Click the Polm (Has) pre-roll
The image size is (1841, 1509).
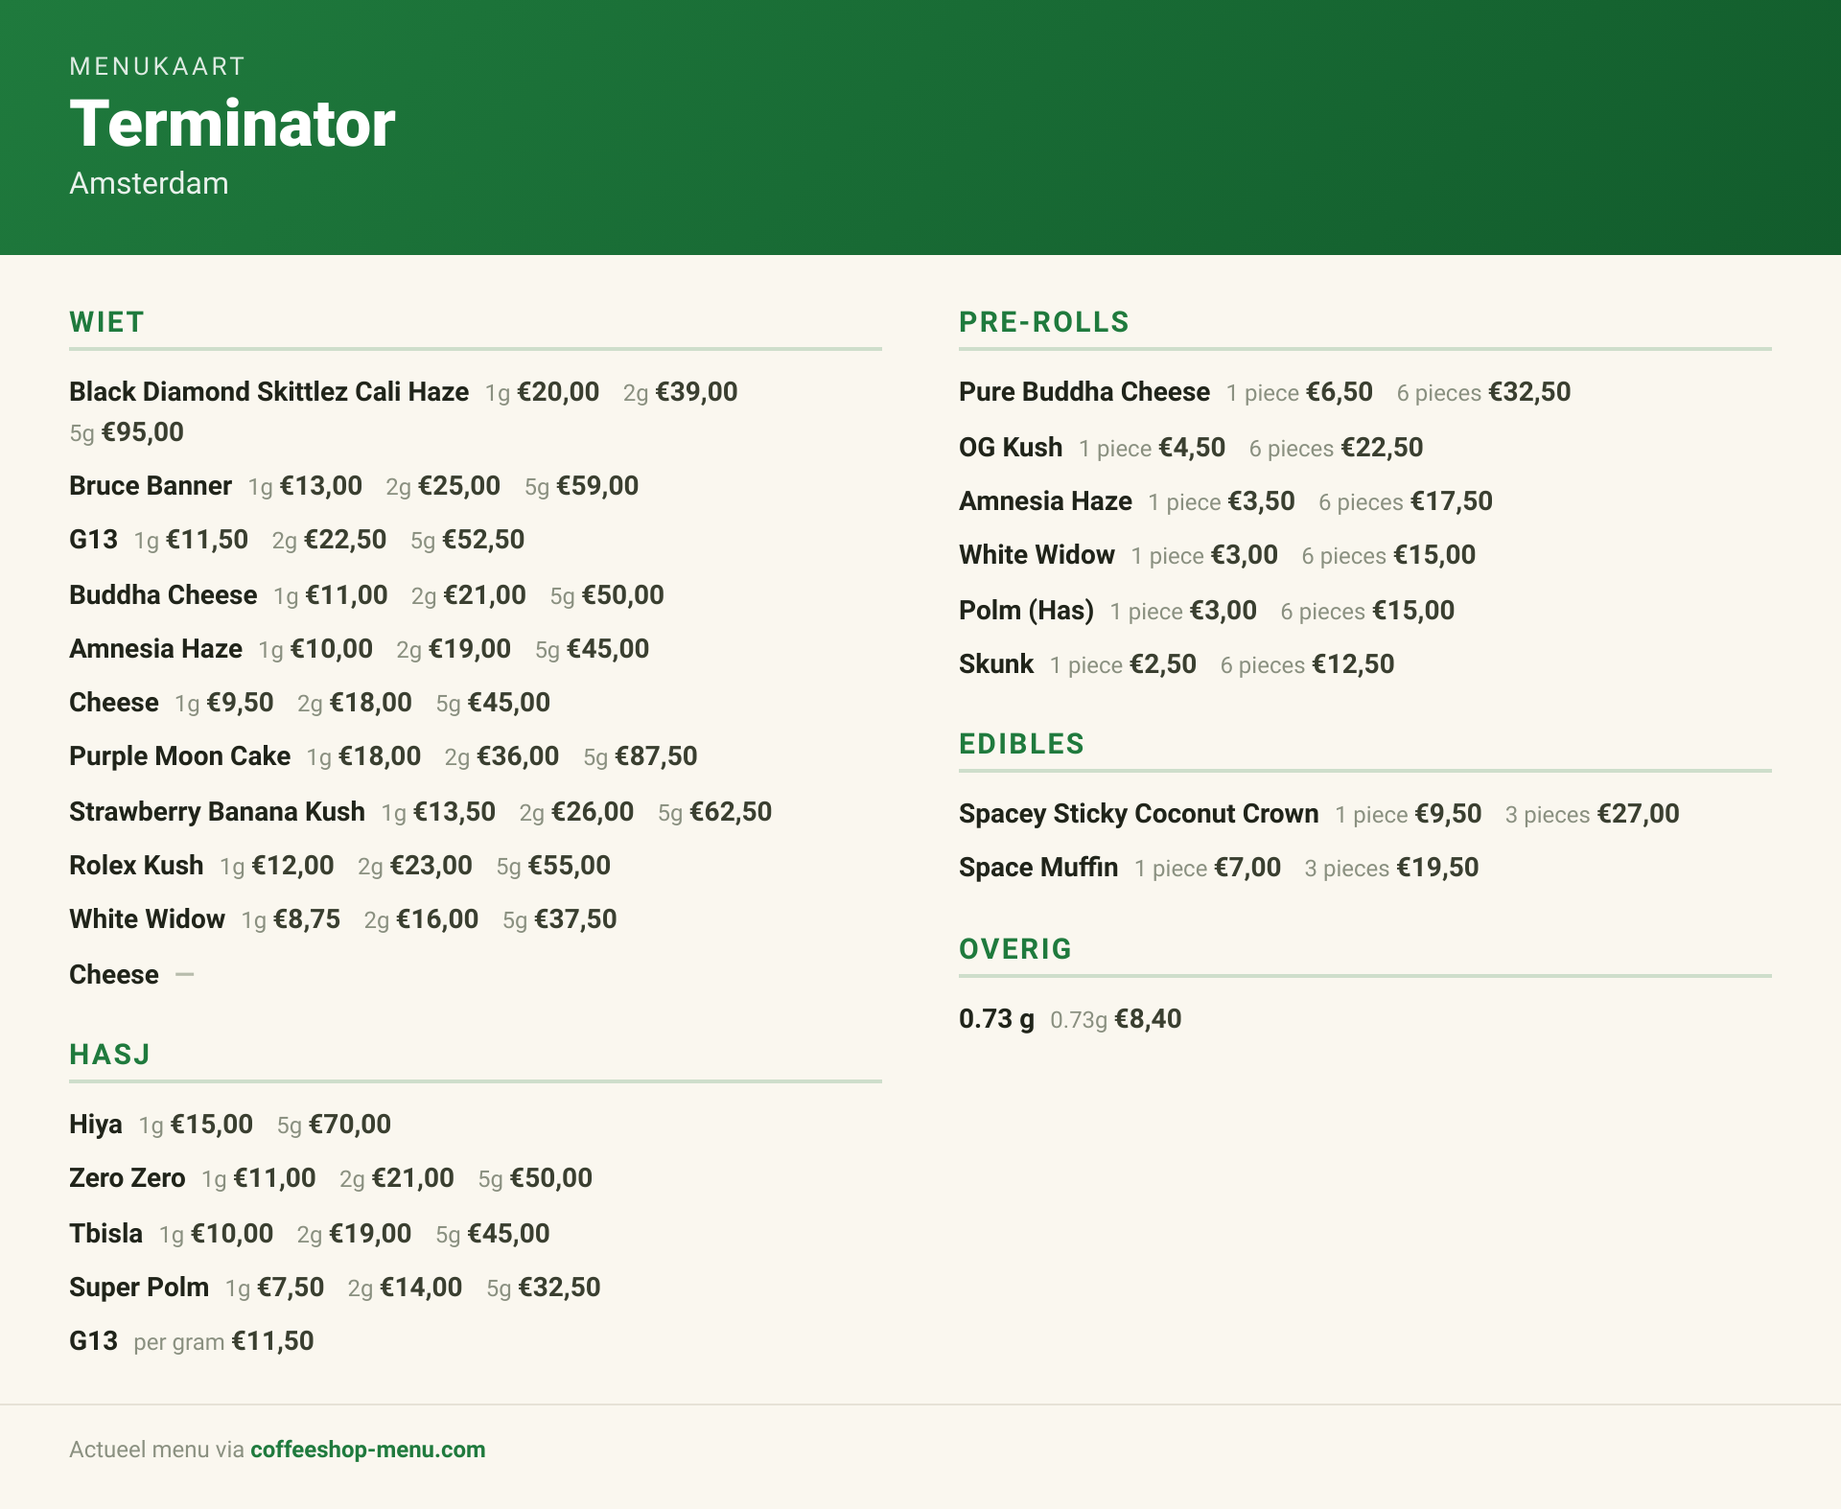point(1026,610)
